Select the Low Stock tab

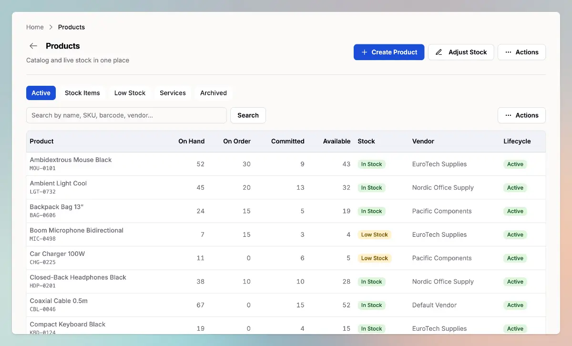(130, 93)
